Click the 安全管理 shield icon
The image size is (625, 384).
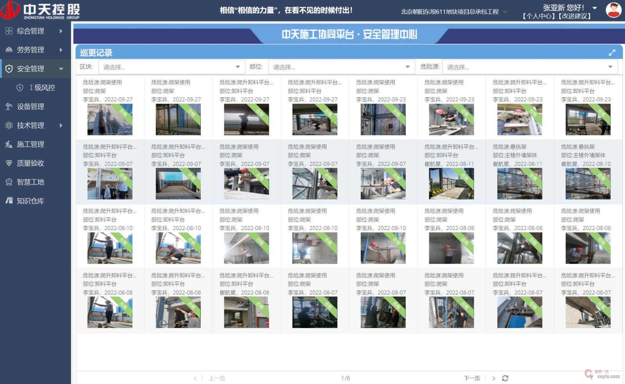9,68
